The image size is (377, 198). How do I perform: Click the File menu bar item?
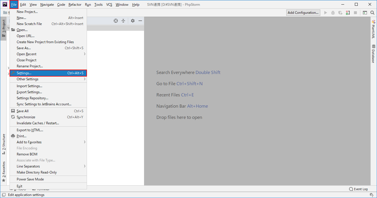pos(14,5)
